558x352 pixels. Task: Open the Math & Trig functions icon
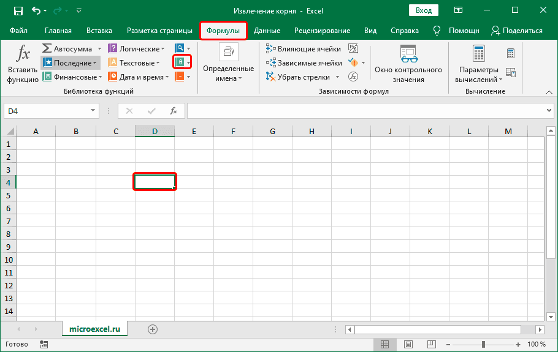tap(180, 62)
